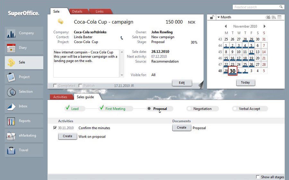Viewport: 289px width, 180px height.
Task: Click the first gray calendar toolbar icon
Action: 268,17
